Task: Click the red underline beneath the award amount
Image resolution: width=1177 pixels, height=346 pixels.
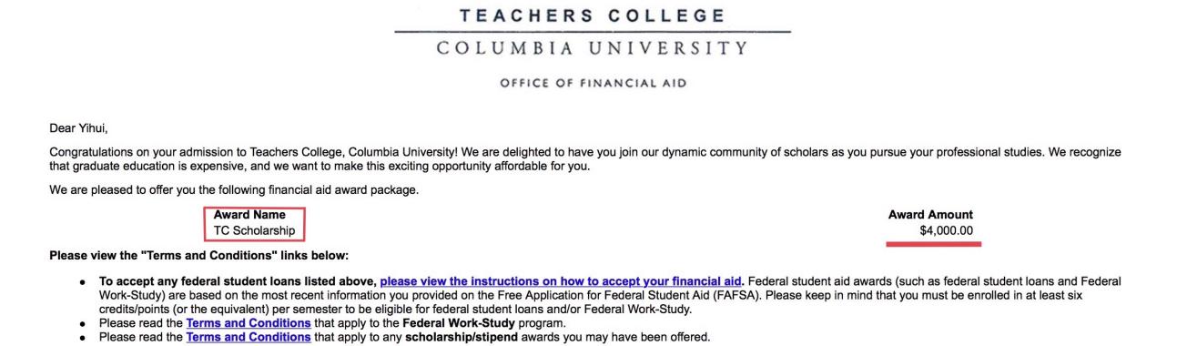Action: tap(933, 244)
